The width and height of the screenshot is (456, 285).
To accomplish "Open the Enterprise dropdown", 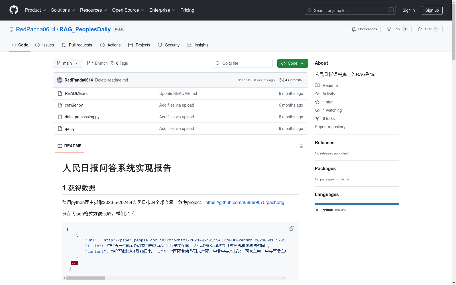I will pos(162,10).
